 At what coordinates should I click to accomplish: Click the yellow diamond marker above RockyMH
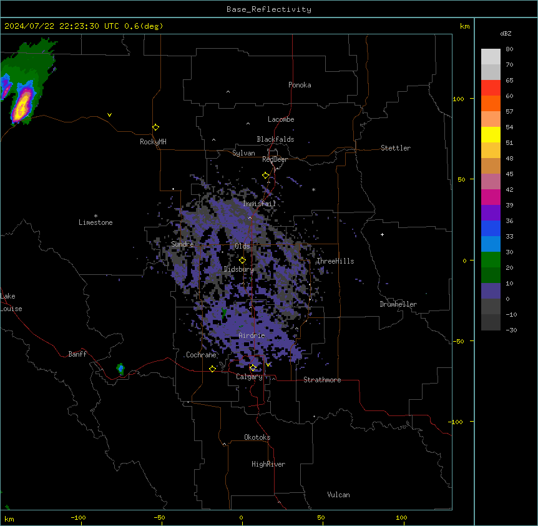[156, 127]
